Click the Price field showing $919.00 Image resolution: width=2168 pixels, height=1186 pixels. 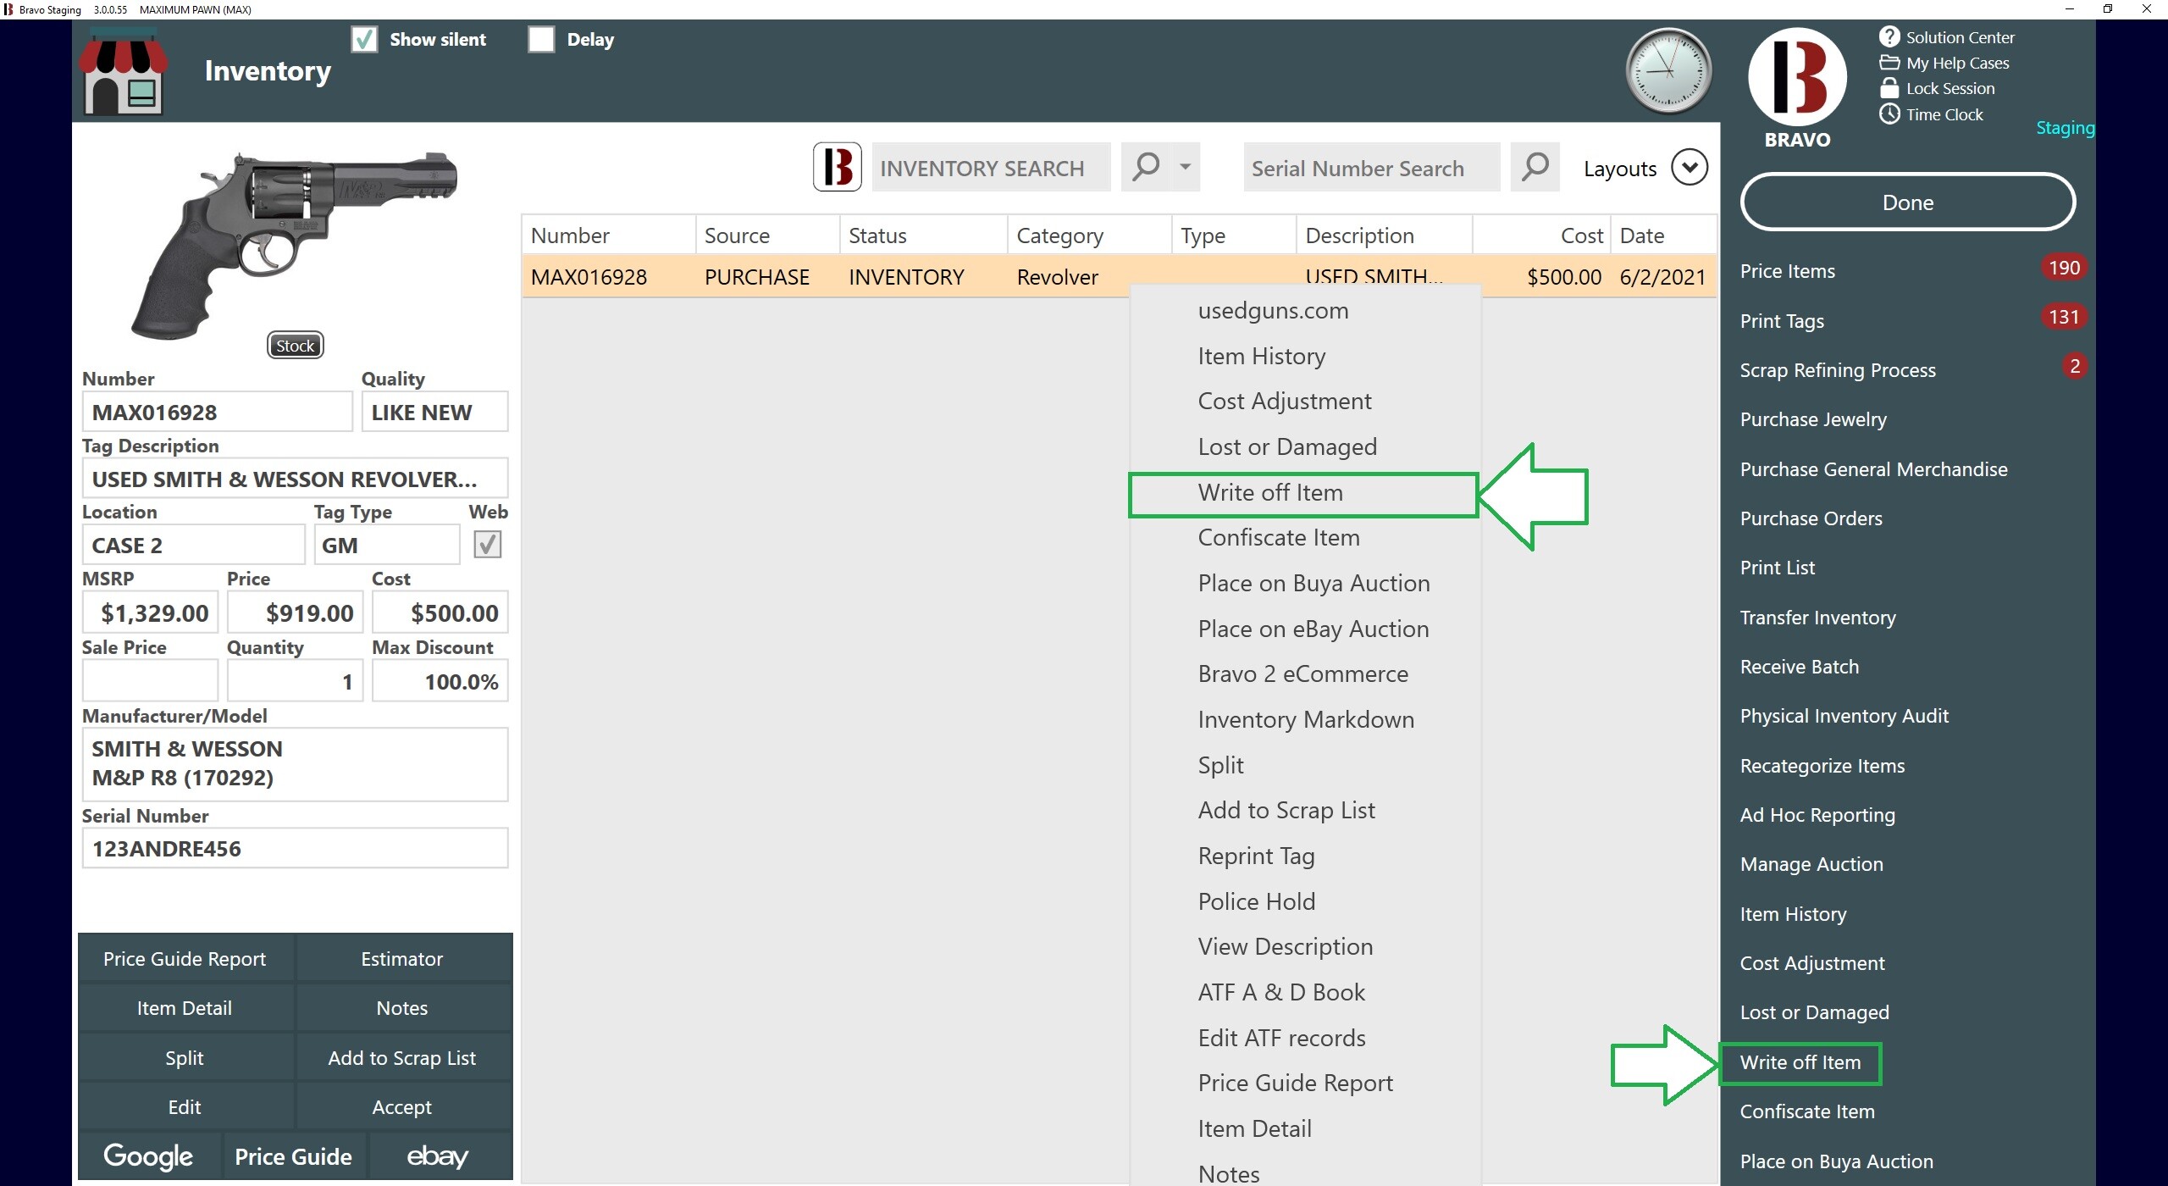coord(295,612)
